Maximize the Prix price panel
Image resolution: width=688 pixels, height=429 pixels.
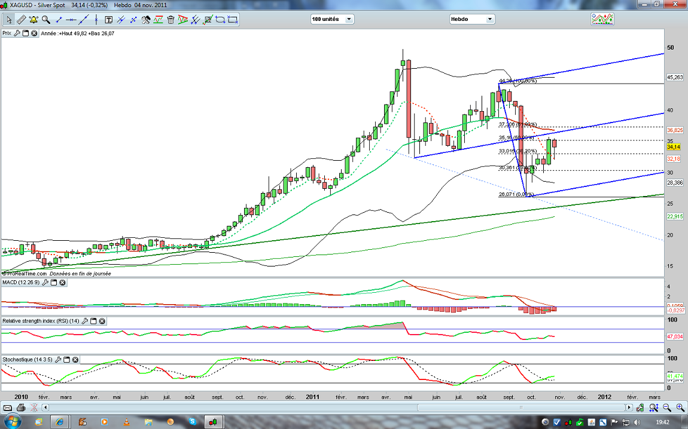(26, 33)
